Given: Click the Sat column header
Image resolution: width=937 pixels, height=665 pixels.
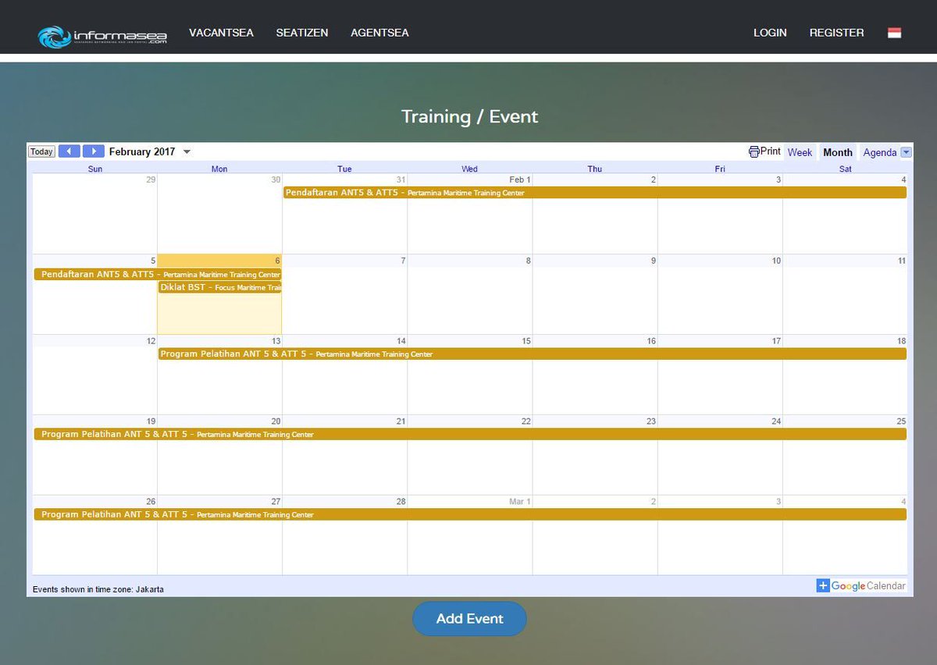Looking at the screenshot, I should (x=846, y=169).
